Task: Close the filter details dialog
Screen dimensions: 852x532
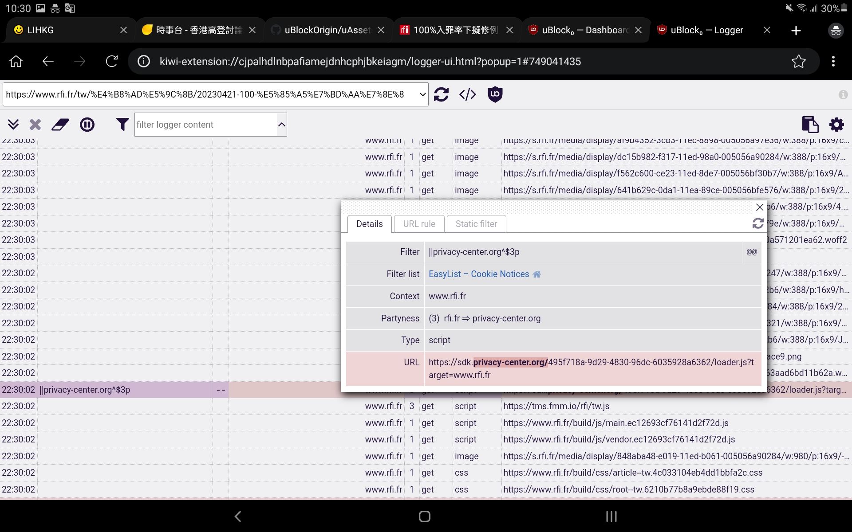Action: pos(760,207)
